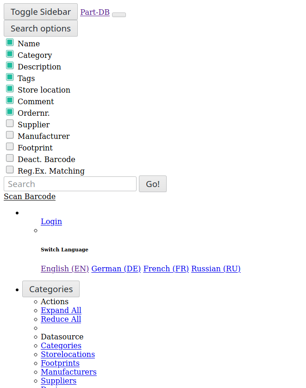Click the small blank button beside Part-DB
Image resolution: width=306 pixels, height=388 pixels.
click(119, 15)
